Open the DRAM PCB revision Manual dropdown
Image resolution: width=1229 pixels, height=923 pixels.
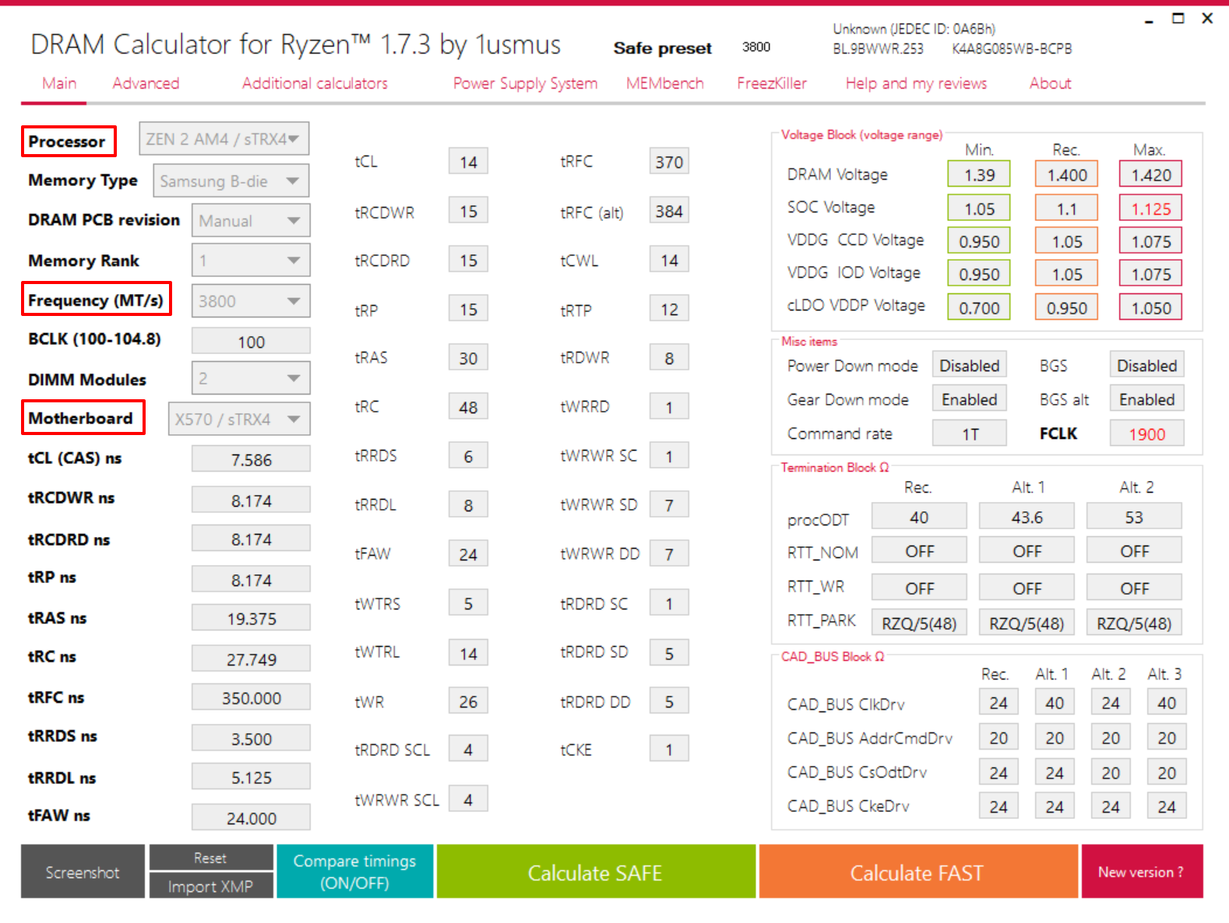[x=251, y=220]
